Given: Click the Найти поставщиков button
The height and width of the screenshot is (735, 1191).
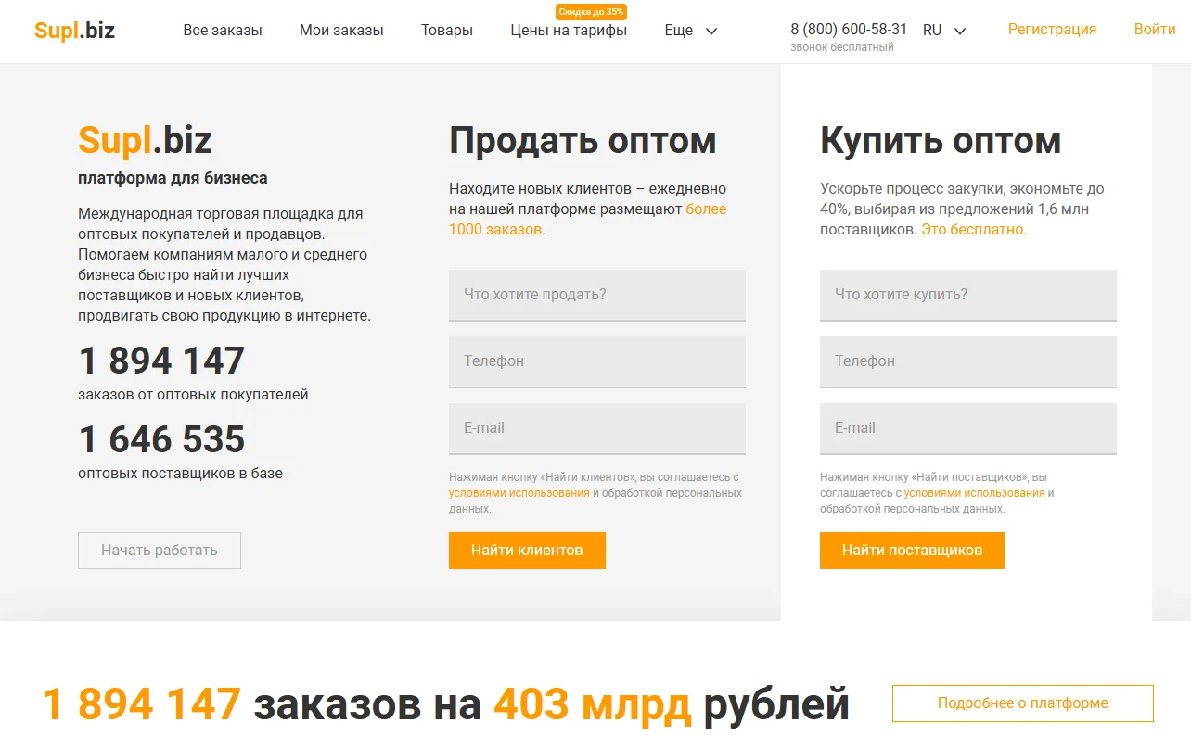Looking at the screenshot, I should click(x=912, y=551).
